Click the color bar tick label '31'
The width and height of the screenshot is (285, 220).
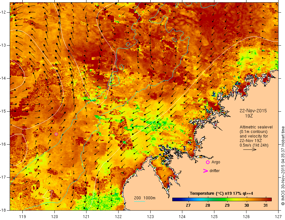tap(266, 205)
